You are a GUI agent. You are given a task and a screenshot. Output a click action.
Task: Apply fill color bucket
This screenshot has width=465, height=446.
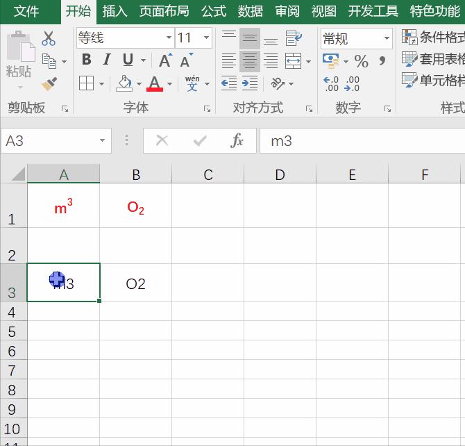tap(124, 83)
